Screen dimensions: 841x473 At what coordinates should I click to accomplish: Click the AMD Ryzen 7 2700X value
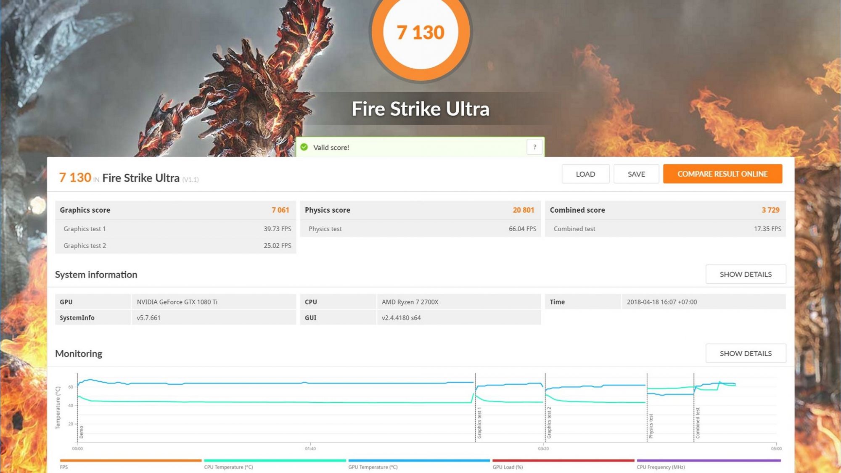[x=410, y=302]
